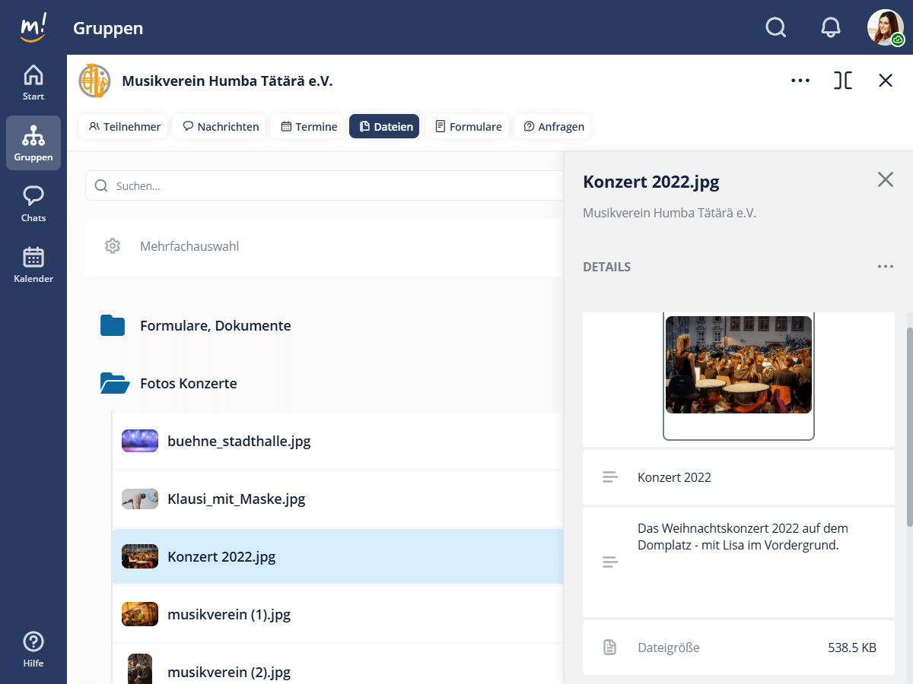The image size is (913, 684).
Task: Open the Hilfe help page
Action: coord(33,649)
